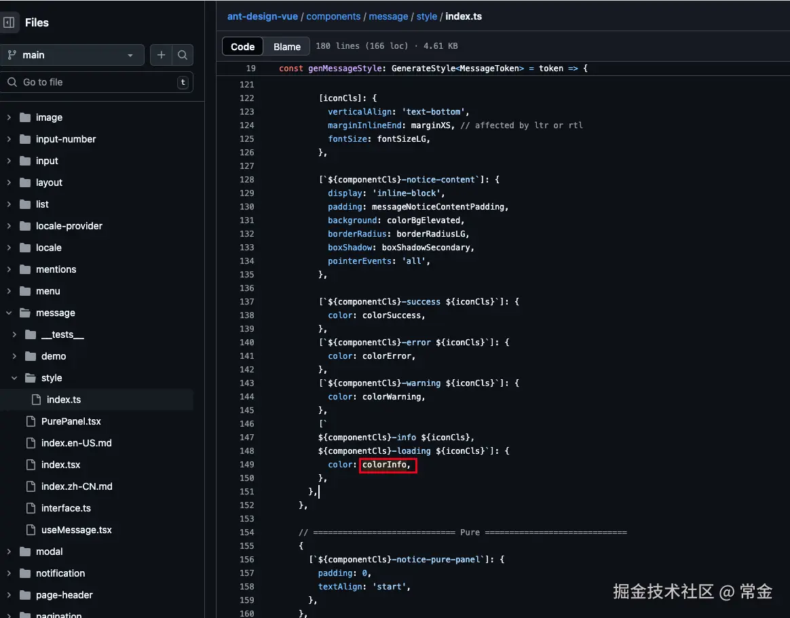Screen dimensions: 790x618
Task: Open the PurePanel.tsx file
Action: click(x=71, y=421)
